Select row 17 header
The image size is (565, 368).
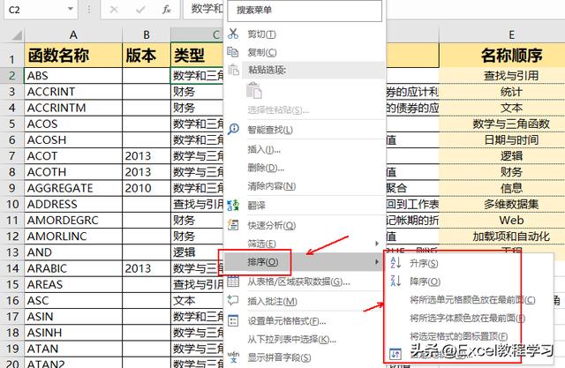[11, 317]
